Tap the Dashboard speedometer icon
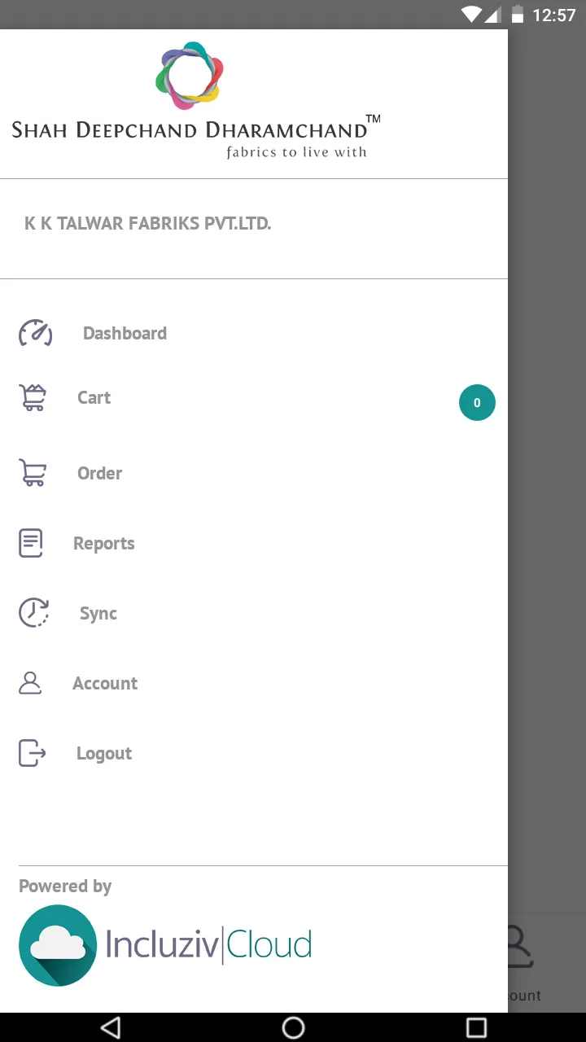Screen dimensions: 586x1042 (35, 333)
